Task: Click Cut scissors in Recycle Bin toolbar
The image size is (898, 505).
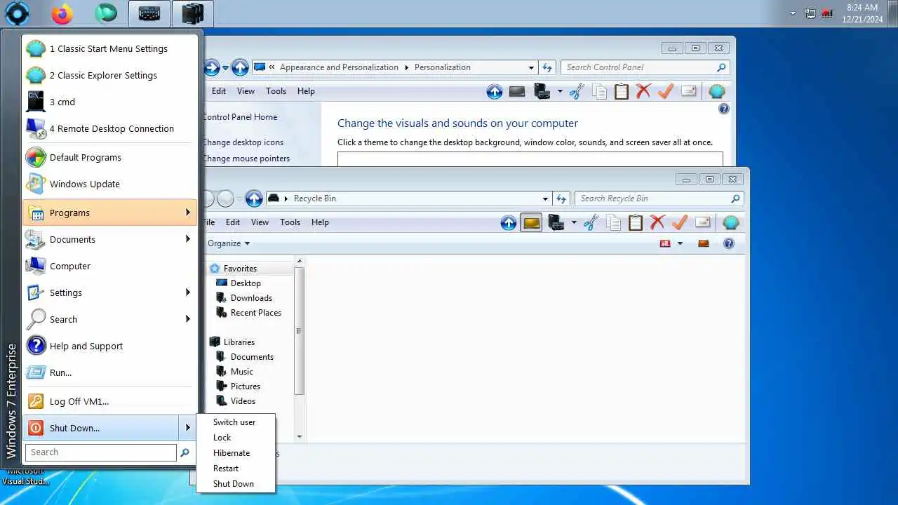Action: click(591, 223)
